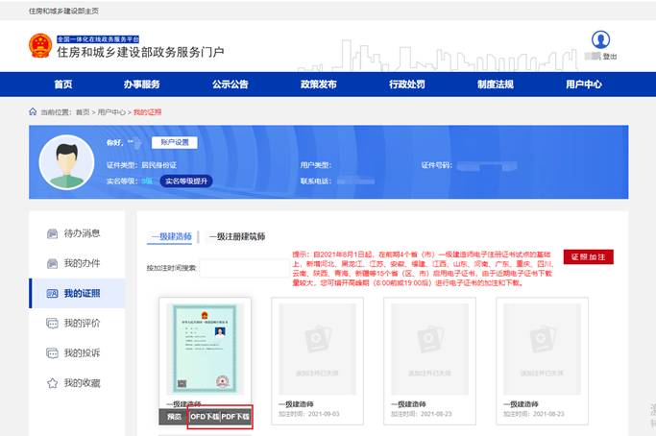Click the 我的投诉 sidebar icon
This screenshot has height=436, width=656.
52,353
